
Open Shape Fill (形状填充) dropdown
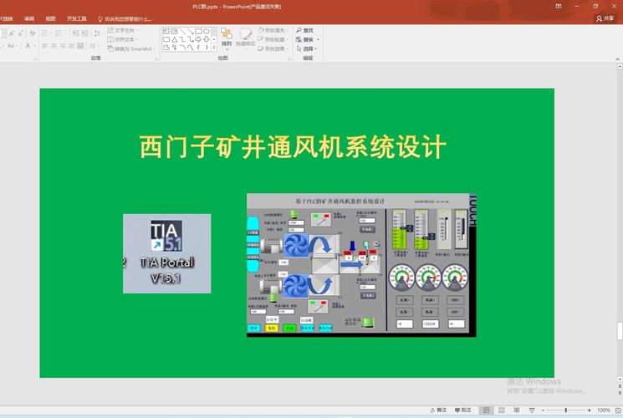pos(273,31)
